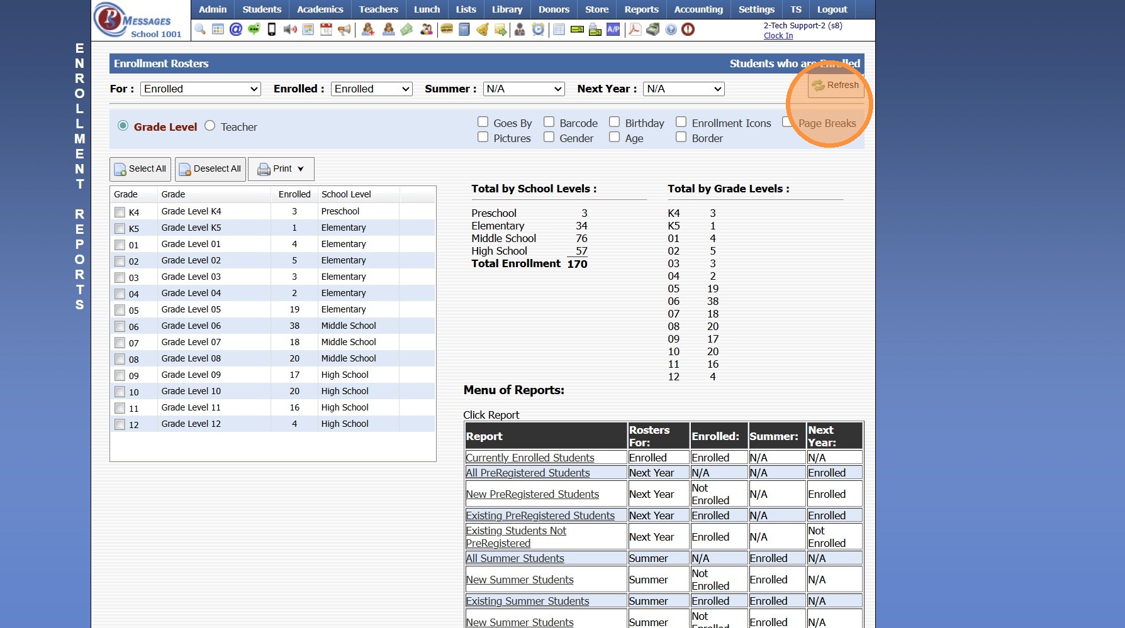This screenshot has height=628, width=1125.
Task: Expand the Summer dropdown
Action: point(523,89)
